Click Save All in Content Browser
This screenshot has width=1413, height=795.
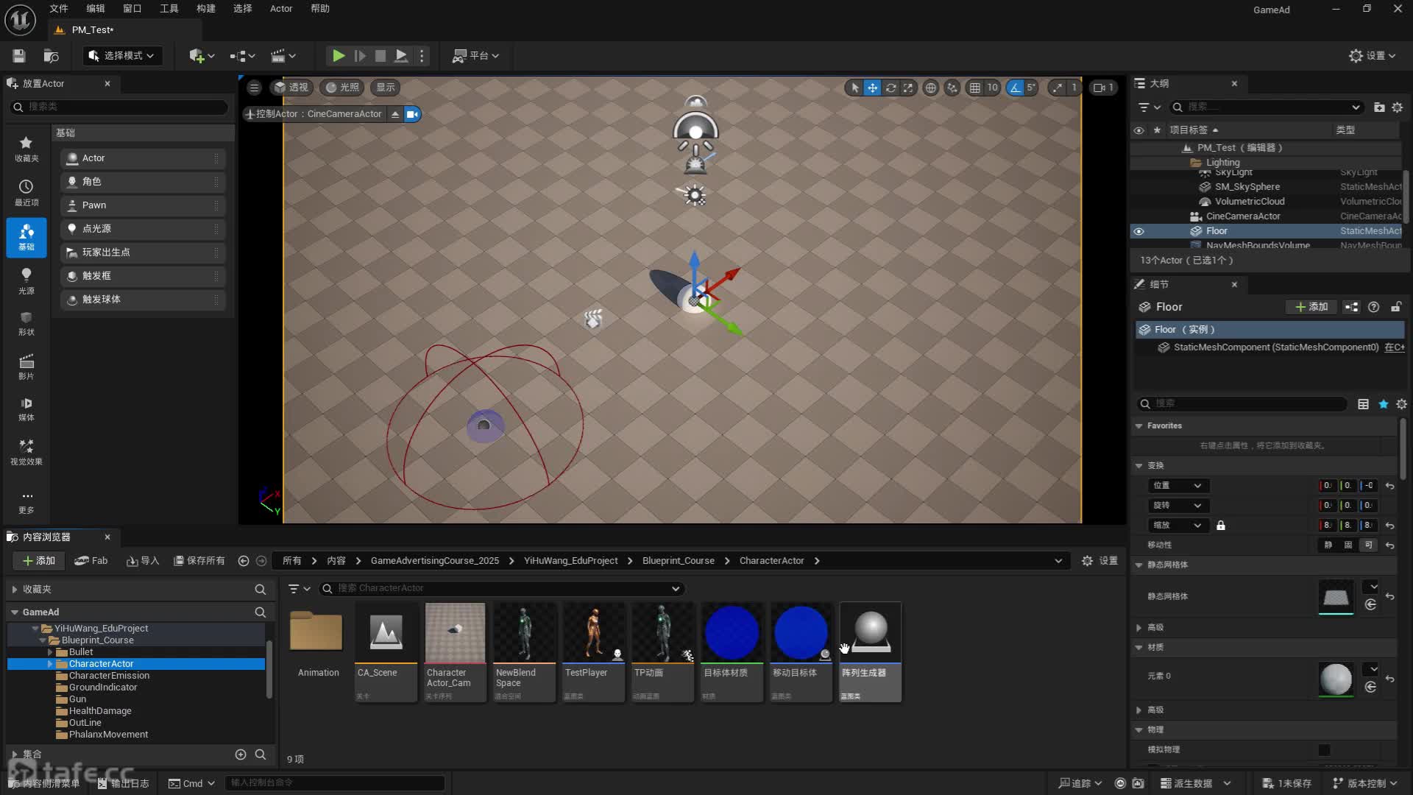(199, 561)
